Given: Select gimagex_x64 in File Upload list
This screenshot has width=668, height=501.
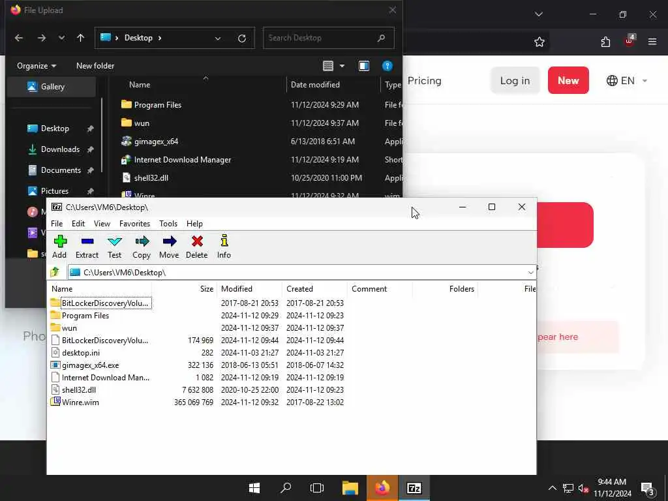Looking at the screenshot, I should click(x=156, y=142).
